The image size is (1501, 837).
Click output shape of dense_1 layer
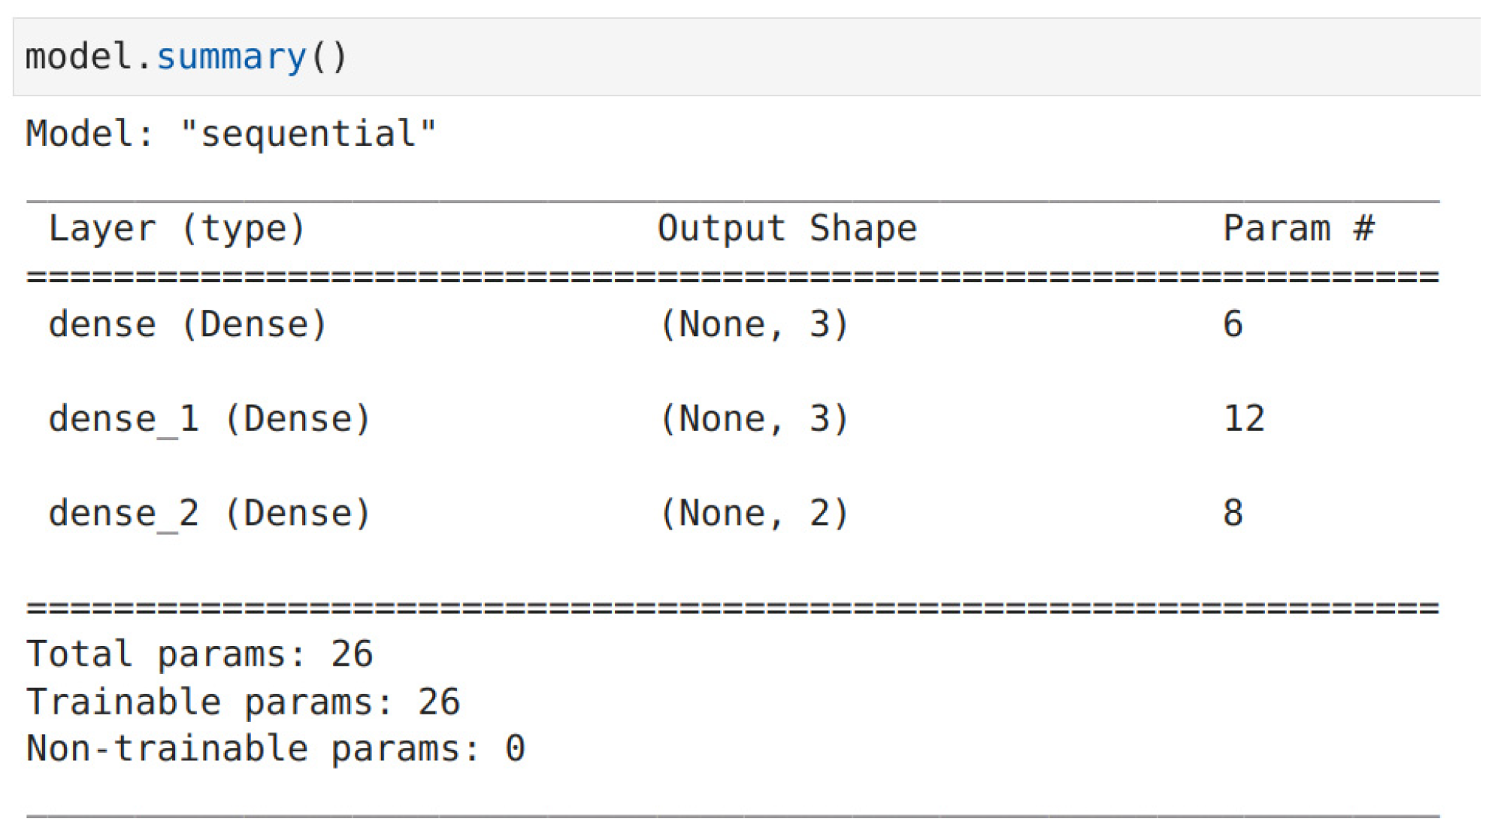tap(754, 419)
